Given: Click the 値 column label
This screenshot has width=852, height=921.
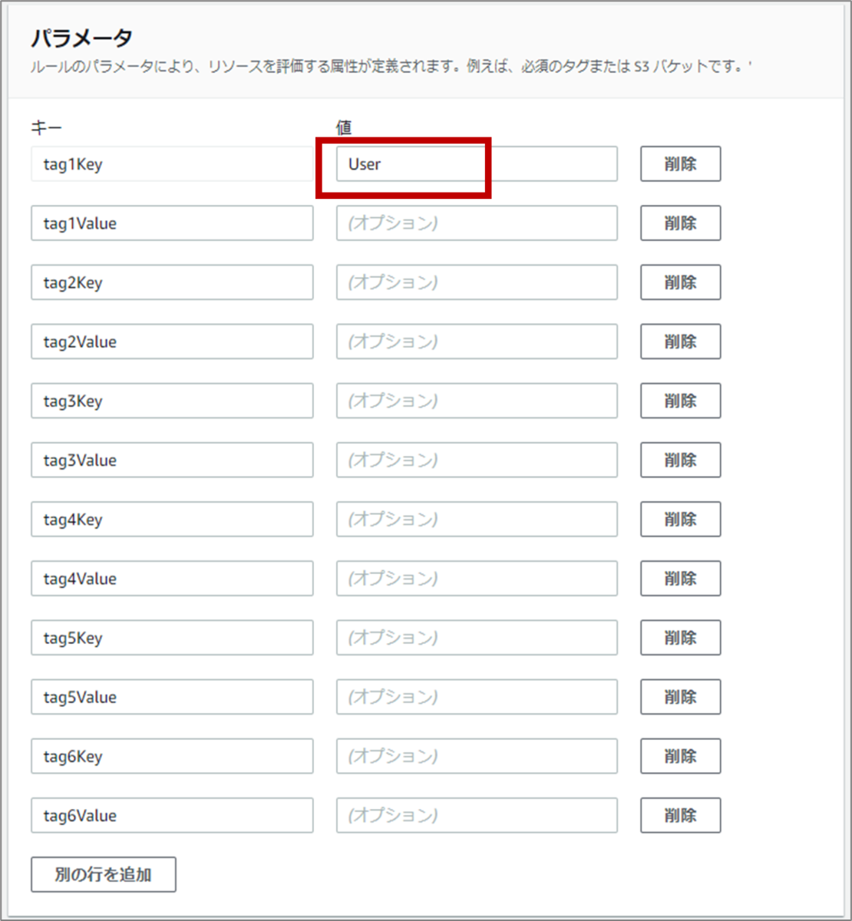Looking at the screenshot, I should click(344, 127).
